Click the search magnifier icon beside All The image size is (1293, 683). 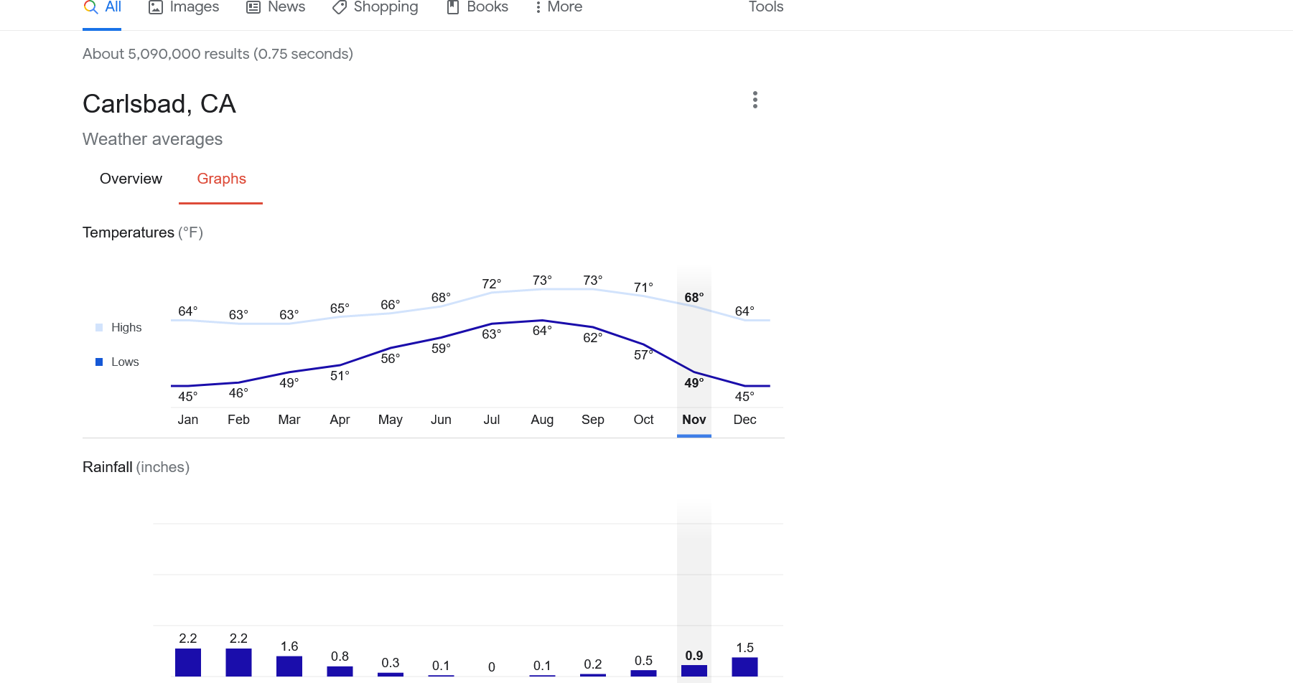[90, 7]
